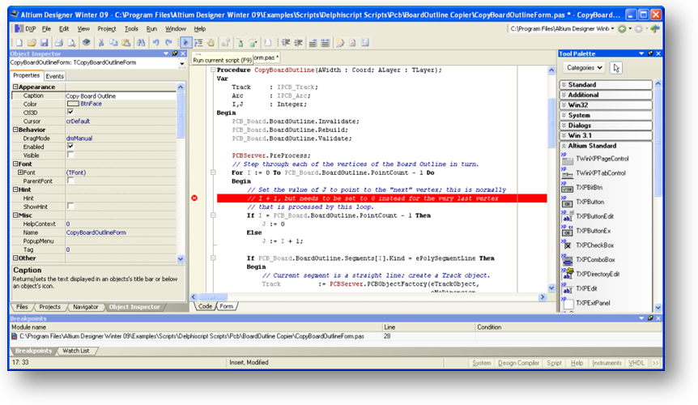The width and height of the screenshot is (698, 405).
Task: Switch to the Watch List tab
Action: point(75,351)
